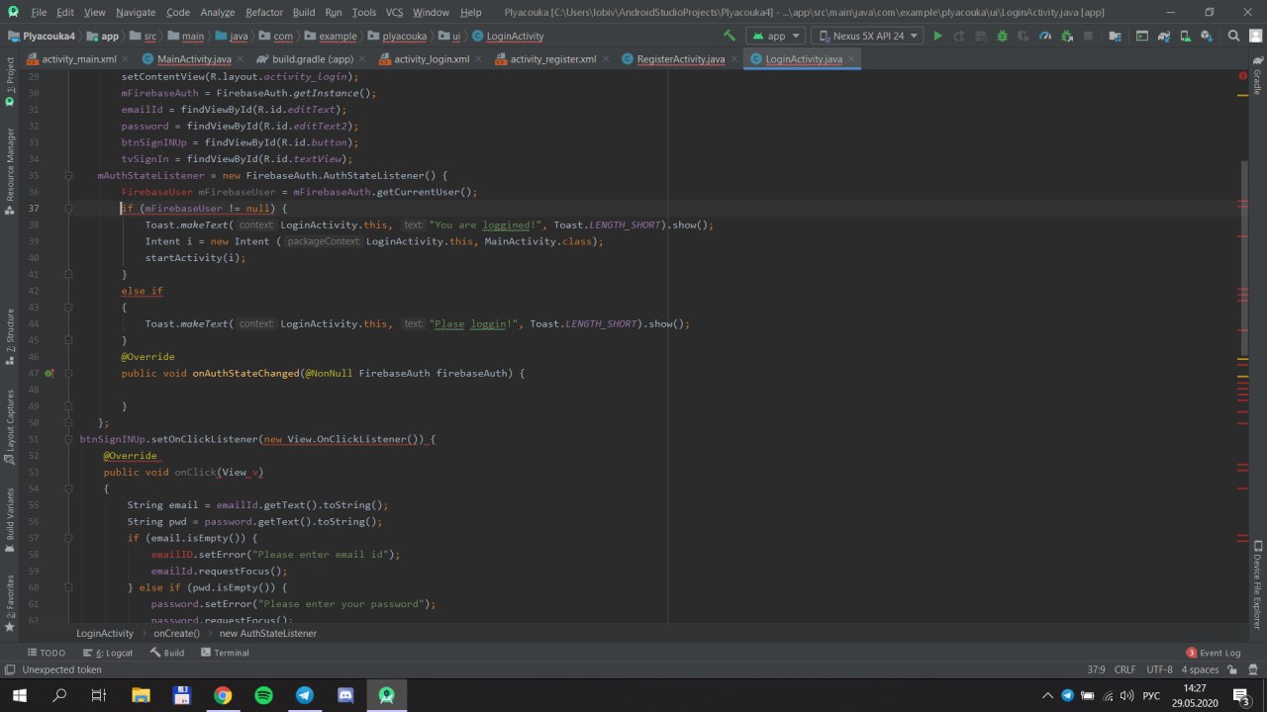Click the error indicator atop editor scrollbar
1267x712 pixels.
[1242, 75]
